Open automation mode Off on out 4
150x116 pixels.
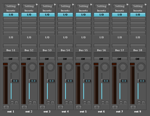click(x=65, y=59)
